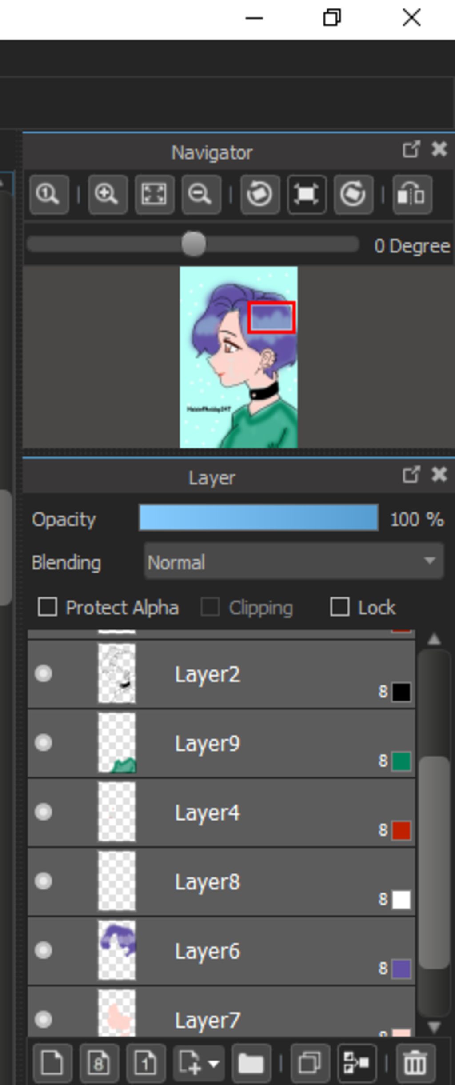Hide Layer9 using its visibility dot
This screenshot has height=1085, width=455.
coord(44,743)
